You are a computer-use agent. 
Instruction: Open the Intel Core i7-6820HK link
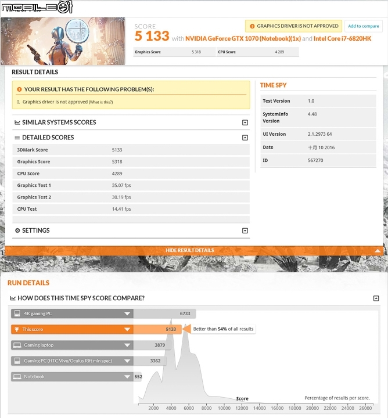click(342, 39)
